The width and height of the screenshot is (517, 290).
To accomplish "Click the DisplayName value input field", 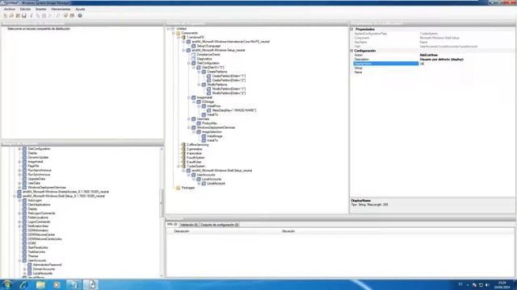I will 466,64.
